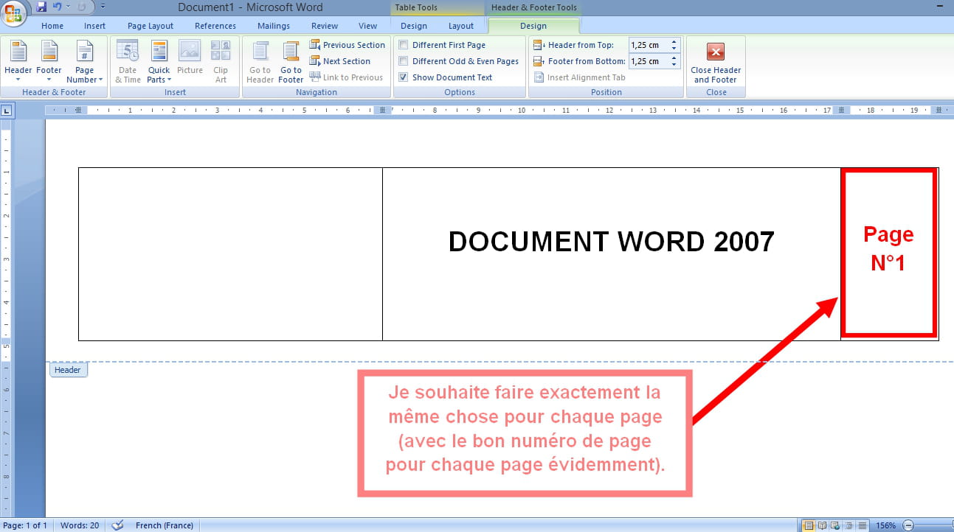Open the Header gallery
The height and width of the screenshot is (532, 954).
18,62
